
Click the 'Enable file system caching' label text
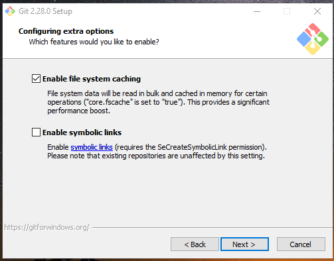click(x=92, y=79)
